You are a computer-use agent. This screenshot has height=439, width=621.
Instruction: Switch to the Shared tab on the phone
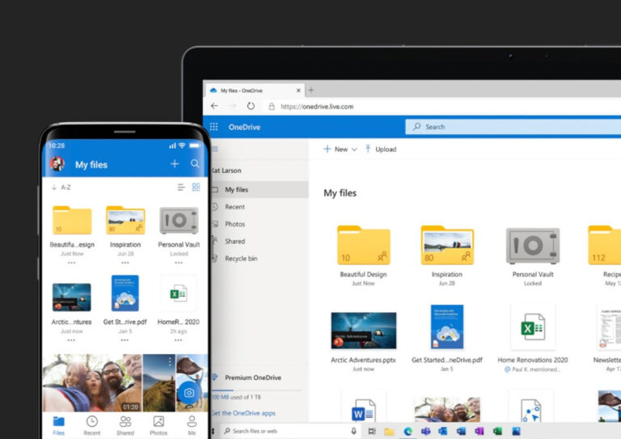[125, 425]
